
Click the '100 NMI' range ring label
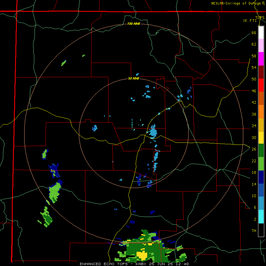click(134, 24)
